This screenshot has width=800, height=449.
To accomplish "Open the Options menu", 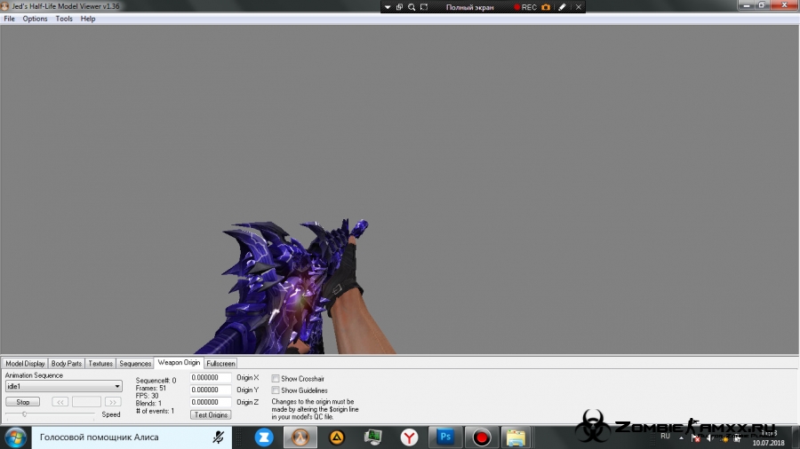I will point(35,19).
